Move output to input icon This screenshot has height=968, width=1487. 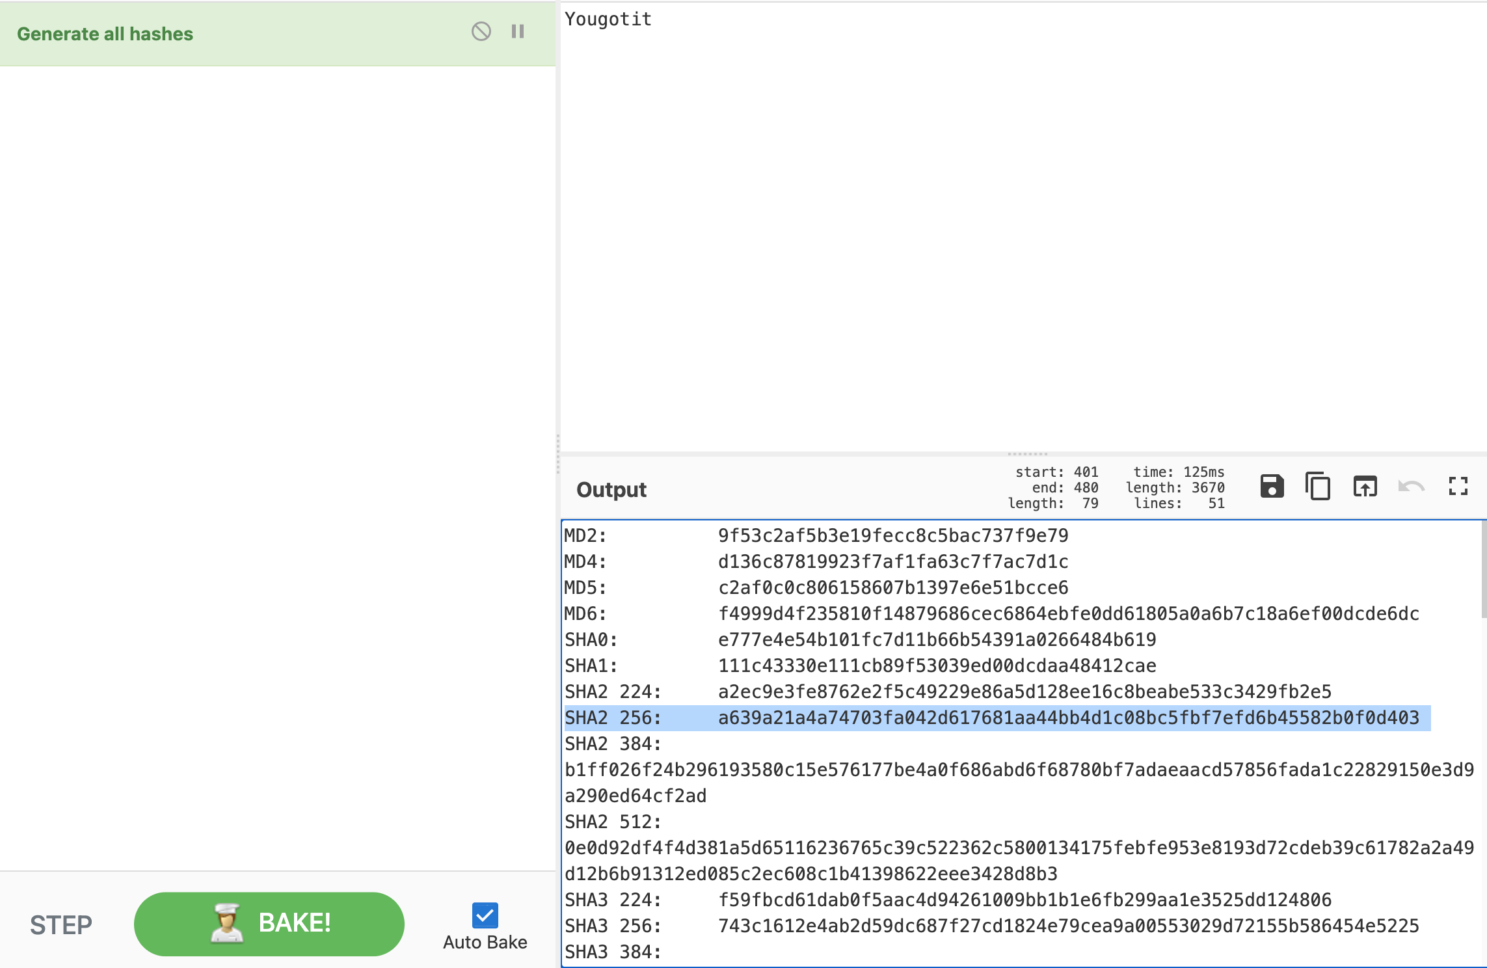click(1365, 487)
